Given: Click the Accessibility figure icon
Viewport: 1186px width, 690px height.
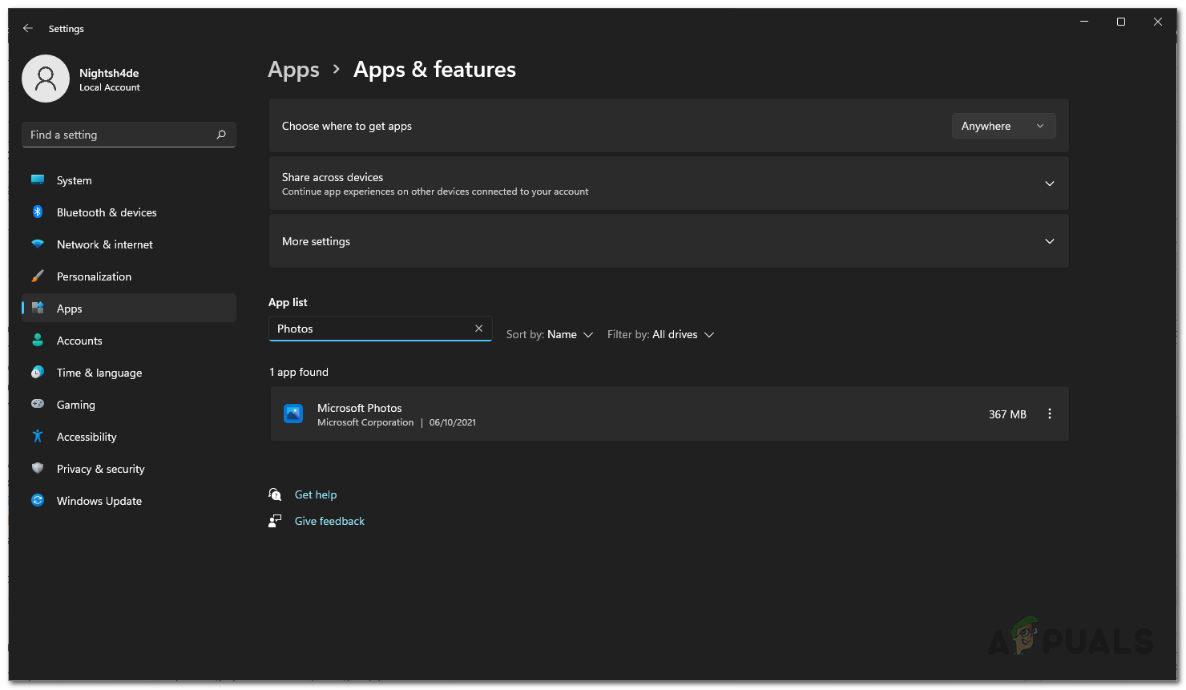Looking at the screenshot, I should click(x=38, y=437).
